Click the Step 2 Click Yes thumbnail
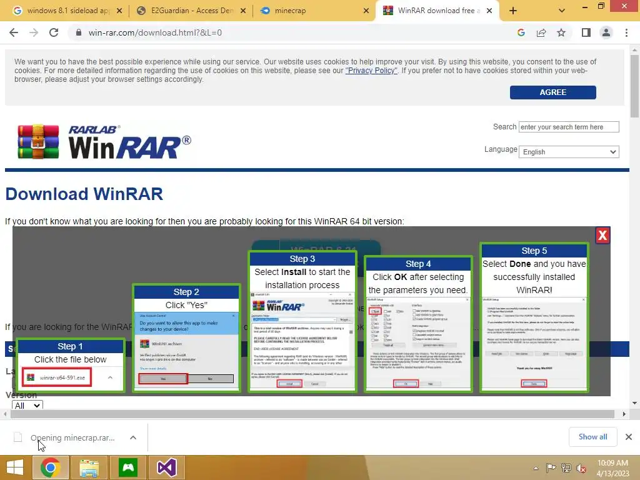The height and width of the screenshot is (480, 640). (186, 338)
